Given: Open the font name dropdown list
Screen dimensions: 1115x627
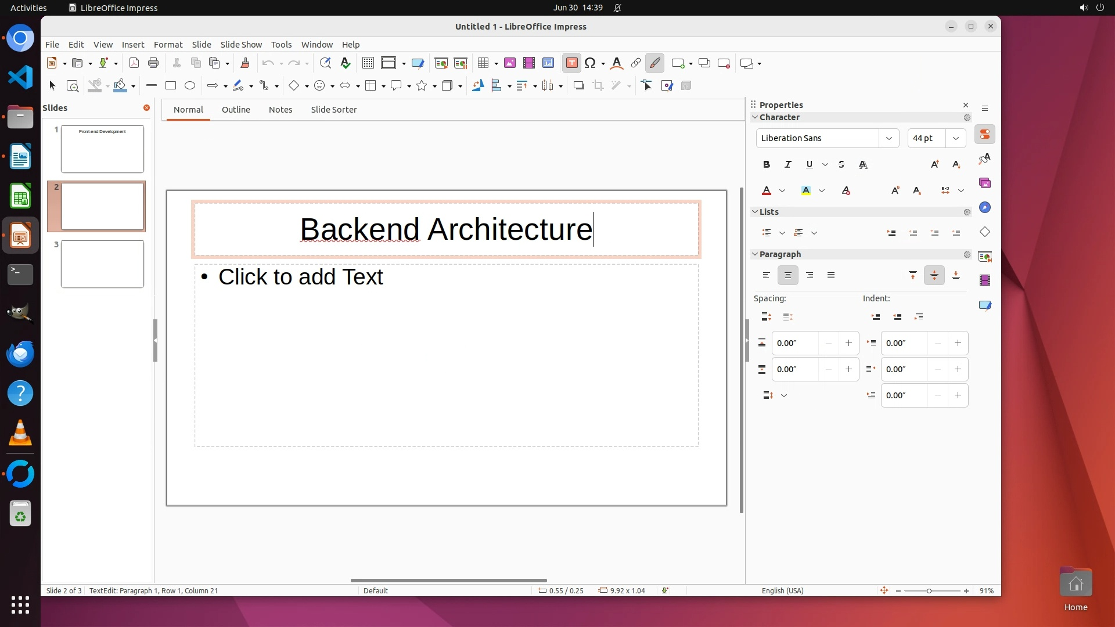Looking at the screenshot, I should [x=889, y=138].
